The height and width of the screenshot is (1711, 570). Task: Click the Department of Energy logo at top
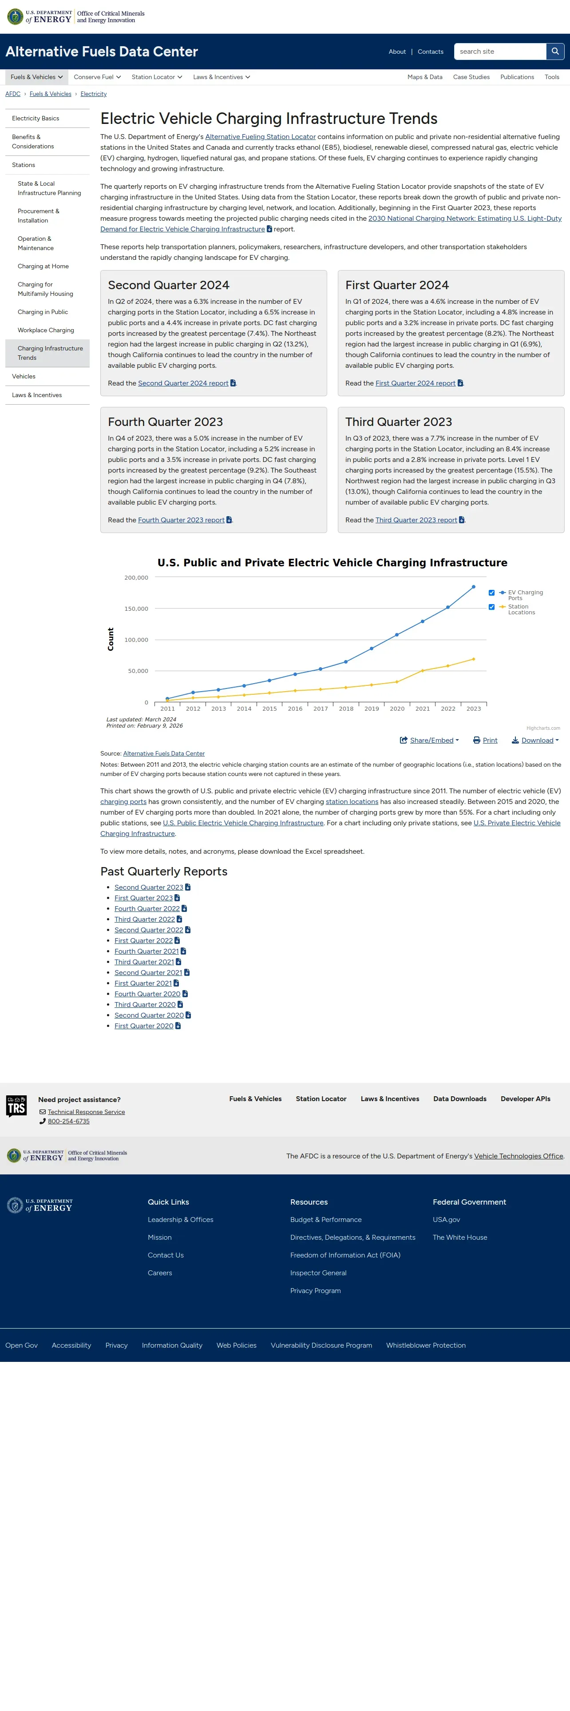click(x=40, y=16)
